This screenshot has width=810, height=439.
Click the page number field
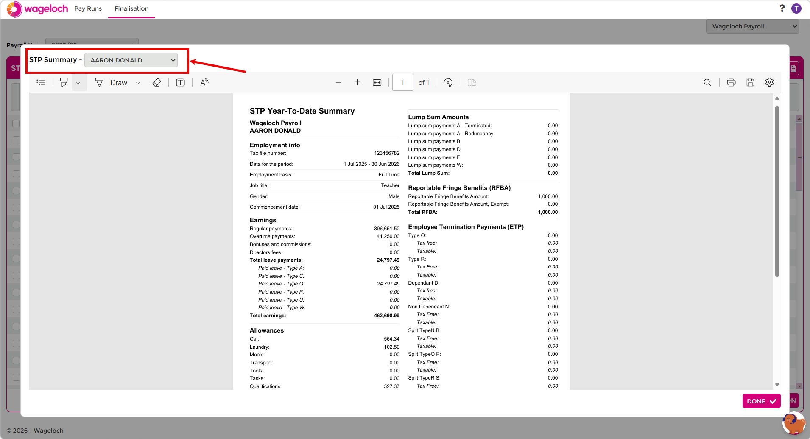402,82
